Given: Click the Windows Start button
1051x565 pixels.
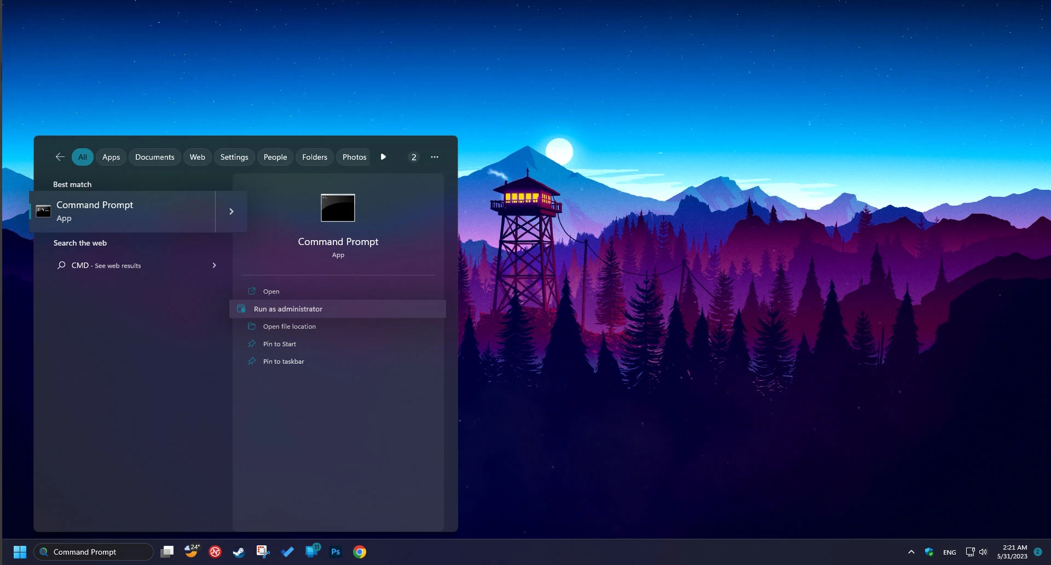Looking at the screenshot, I should (x=20, y=552).
